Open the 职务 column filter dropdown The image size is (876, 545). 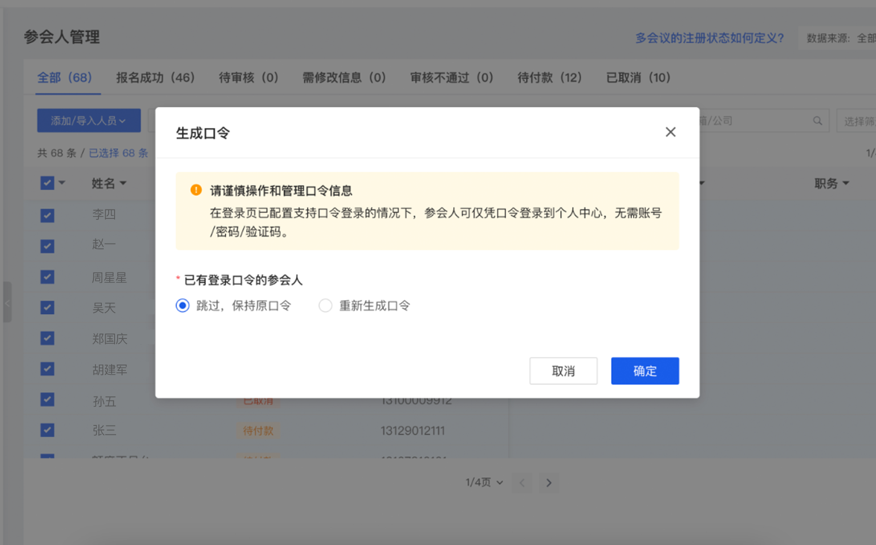click(x=846, y=183)
